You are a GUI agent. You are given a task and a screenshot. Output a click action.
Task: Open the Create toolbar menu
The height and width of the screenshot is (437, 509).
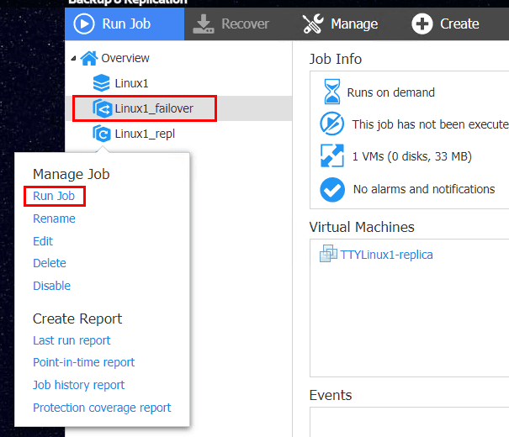tap(445, 24)
